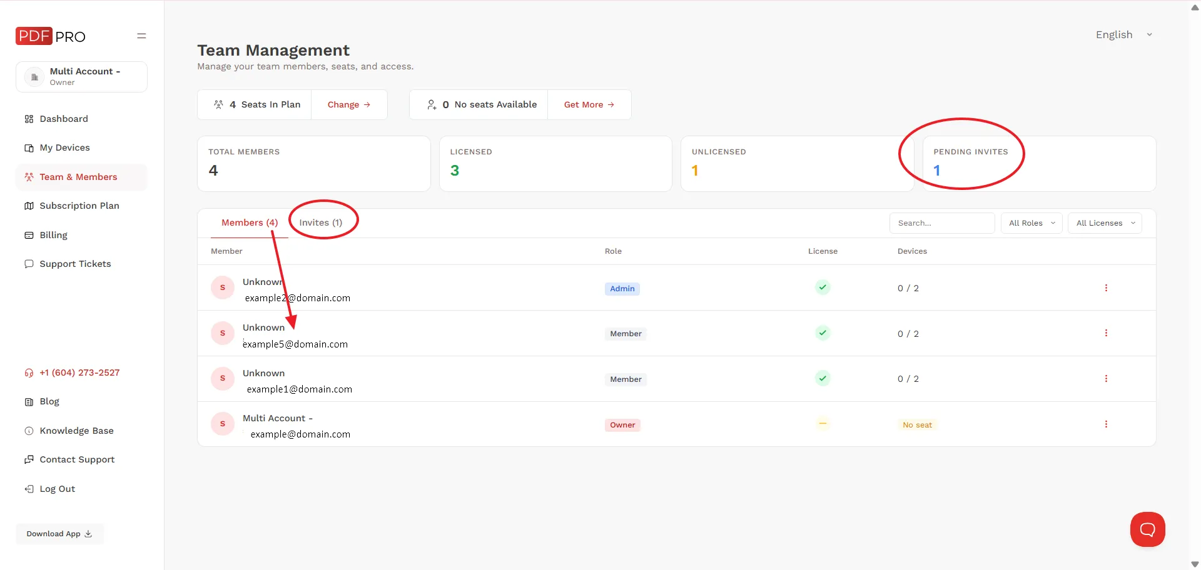
Task: Open the All Roles filter dropdown
Action: pos(1031,223)
